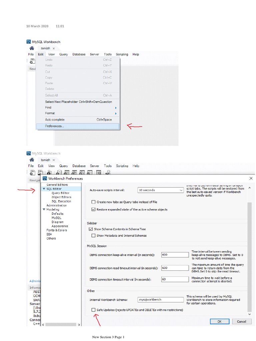256x341 pixels.
Task: Click the Internal Workbench Schema field
Action: (x=161, y=300)
